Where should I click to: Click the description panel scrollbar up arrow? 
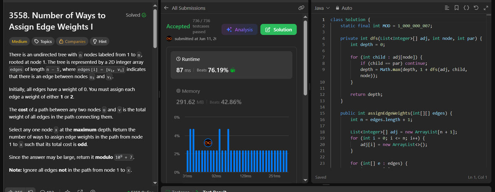tap(156, 5)
